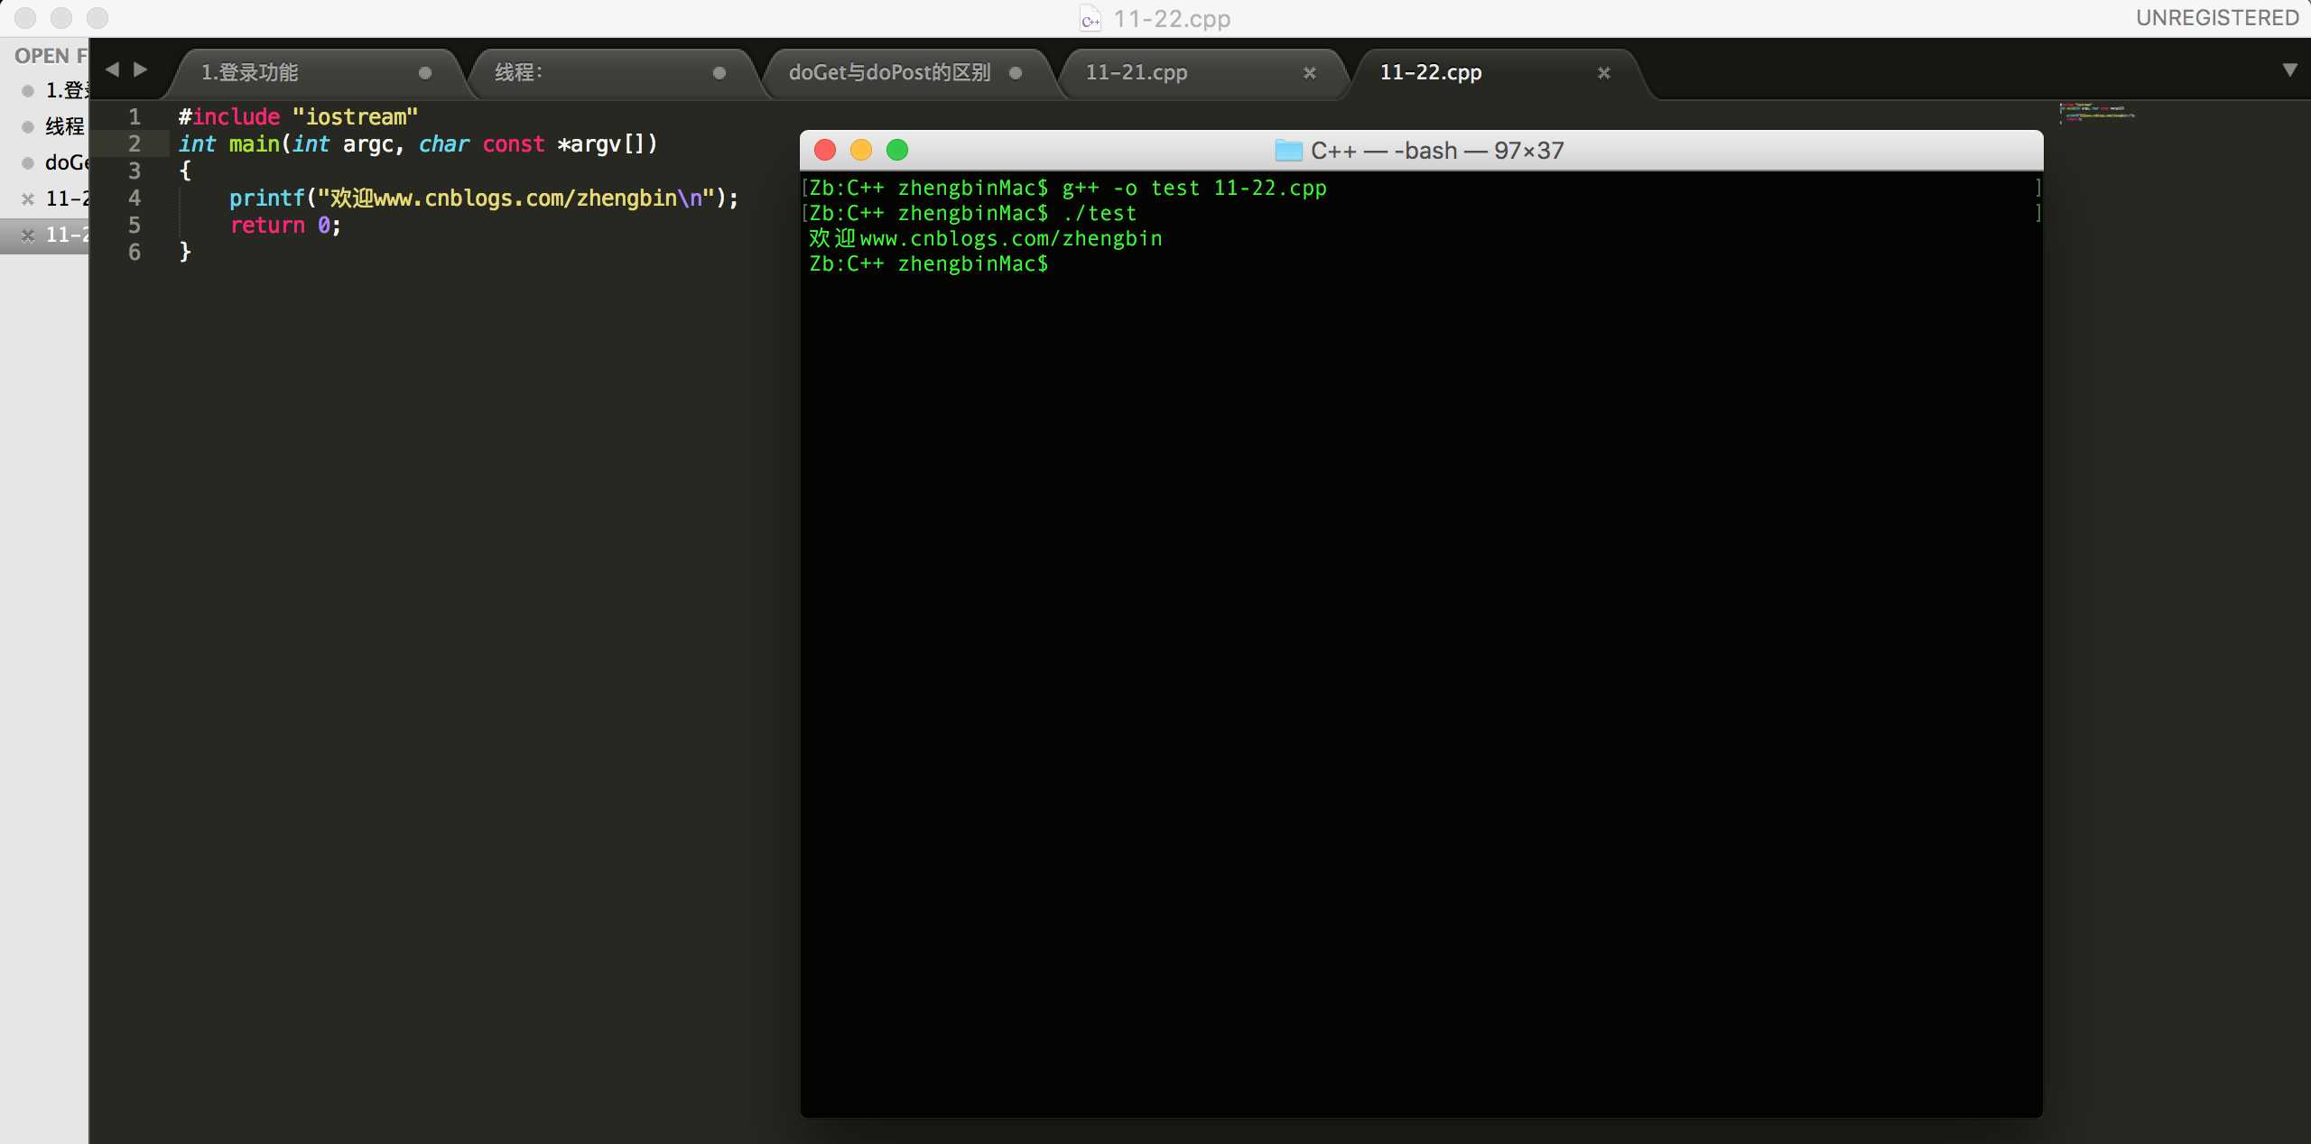This screenshot has height=1144, width=2311.
Task: Click UNREGISTERED label in title bar
Action: coord(2217,18)
